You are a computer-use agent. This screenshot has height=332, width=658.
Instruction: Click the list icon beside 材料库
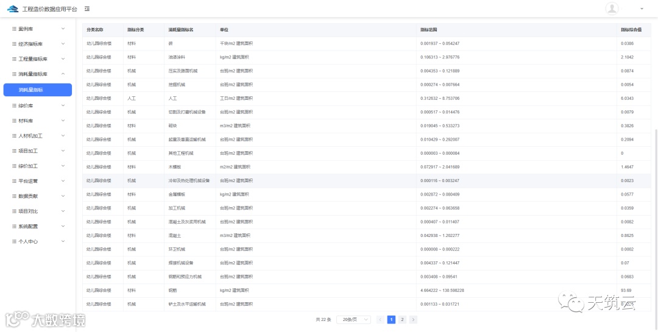tap(14, 121)
